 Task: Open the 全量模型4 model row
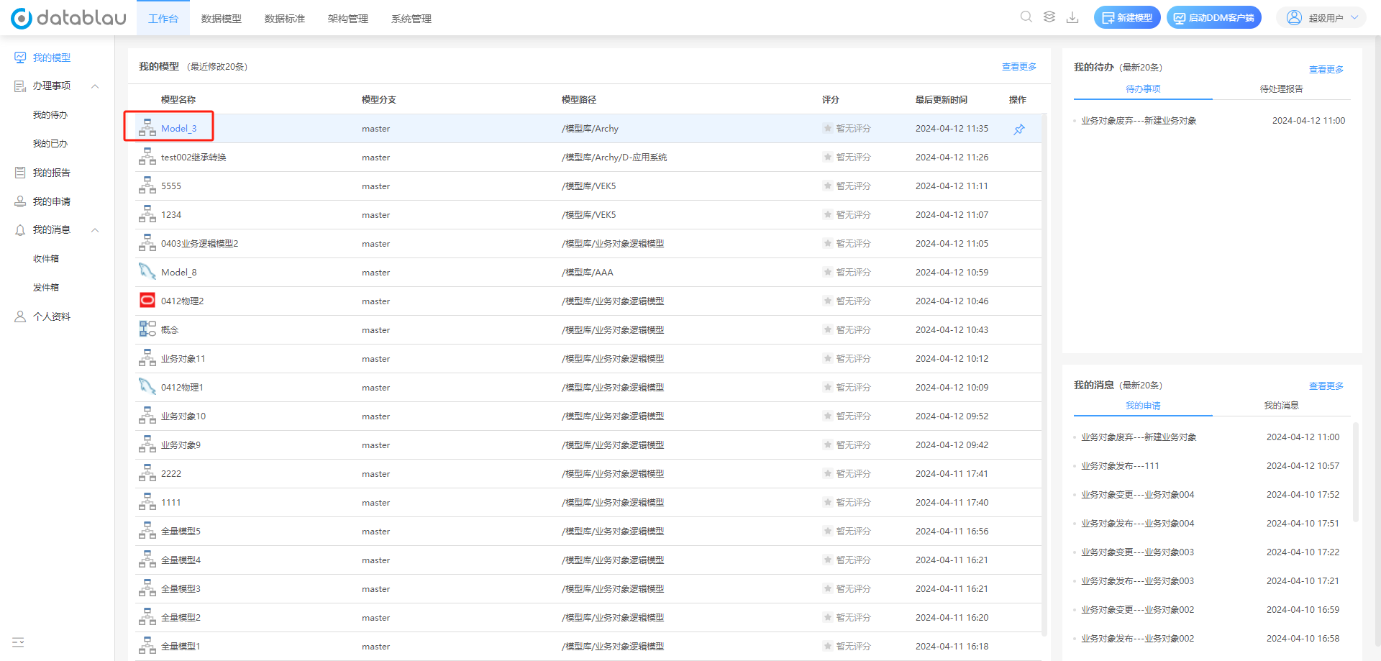[x=588, y=560]
